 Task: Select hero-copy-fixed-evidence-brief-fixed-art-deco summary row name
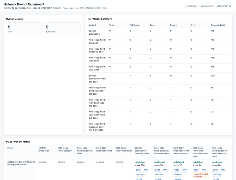(x=98, y=127)
